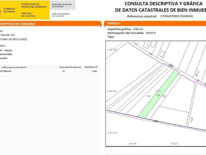Screen dimensions: 206x155
Task: Click the 'CONSULTA DESCRIPTIVA Y GRÁFICA' title
Action: pos(164,4)
